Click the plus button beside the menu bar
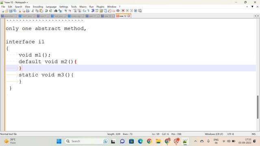The image size is (260, 146). (247, 6)
